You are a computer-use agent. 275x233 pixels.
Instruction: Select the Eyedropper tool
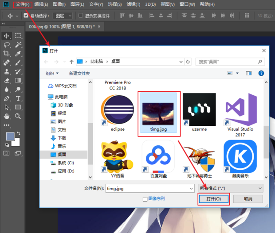click(18, 54)
